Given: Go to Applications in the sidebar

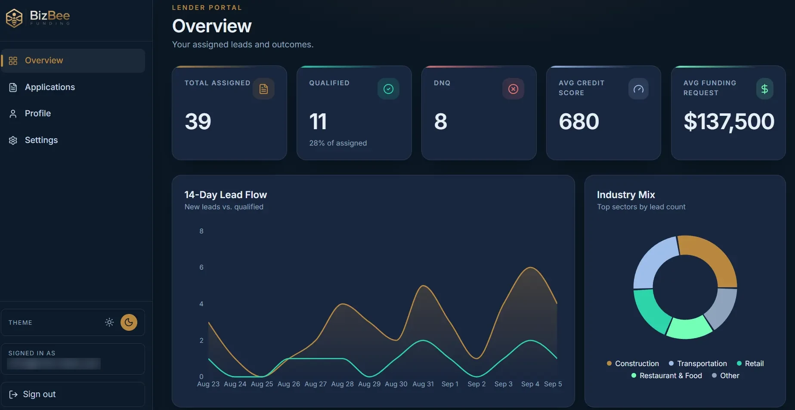Looking at the screenshot, I should (73, 87).
